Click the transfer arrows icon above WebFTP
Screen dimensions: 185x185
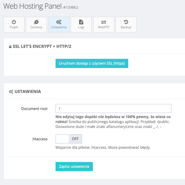point(104,22)
